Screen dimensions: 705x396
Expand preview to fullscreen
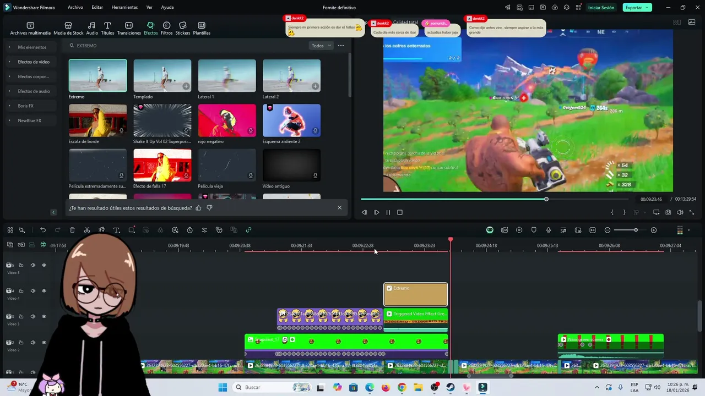coord(692,212)
